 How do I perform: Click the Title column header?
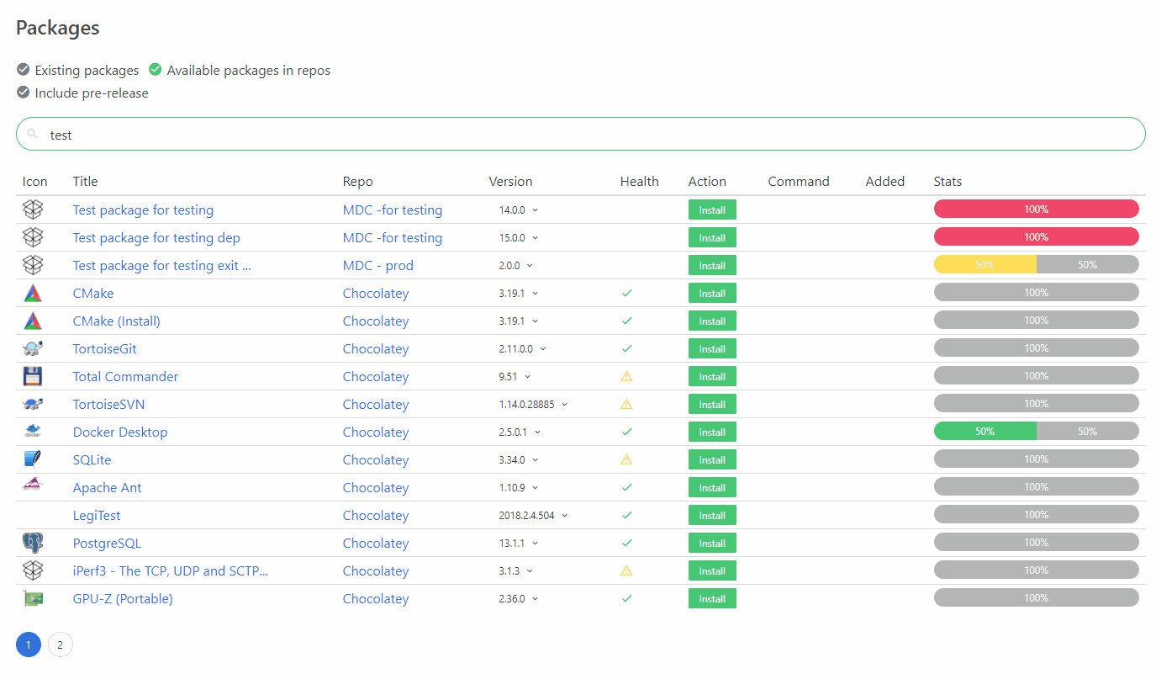pos(86,181)
